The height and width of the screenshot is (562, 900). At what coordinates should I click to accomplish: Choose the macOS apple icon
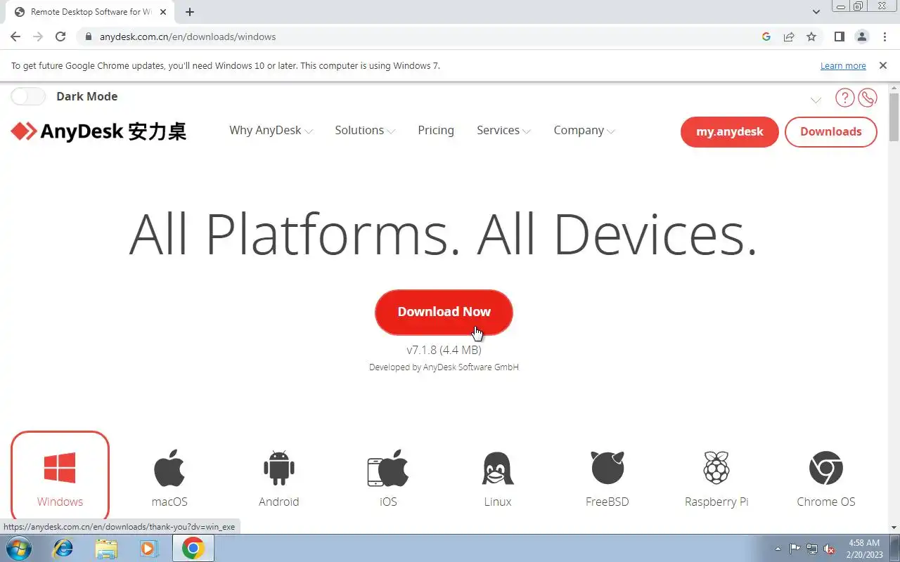coord(169,468)
